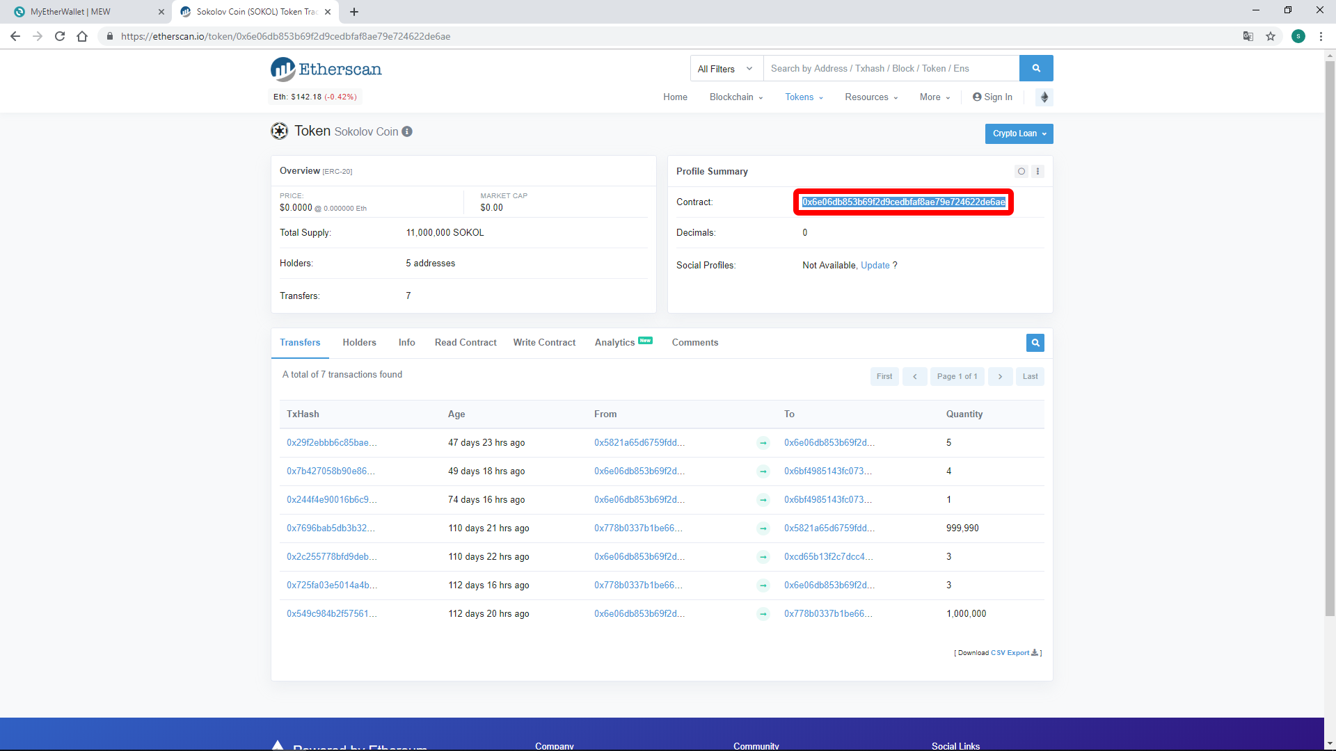Open transaction hash 0x244f4e90016b6c9

[x=332, y=500]
